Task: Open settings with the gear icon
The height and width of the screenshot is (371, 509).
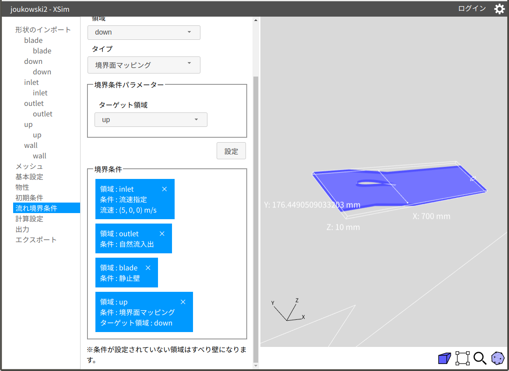Action: 499,9
